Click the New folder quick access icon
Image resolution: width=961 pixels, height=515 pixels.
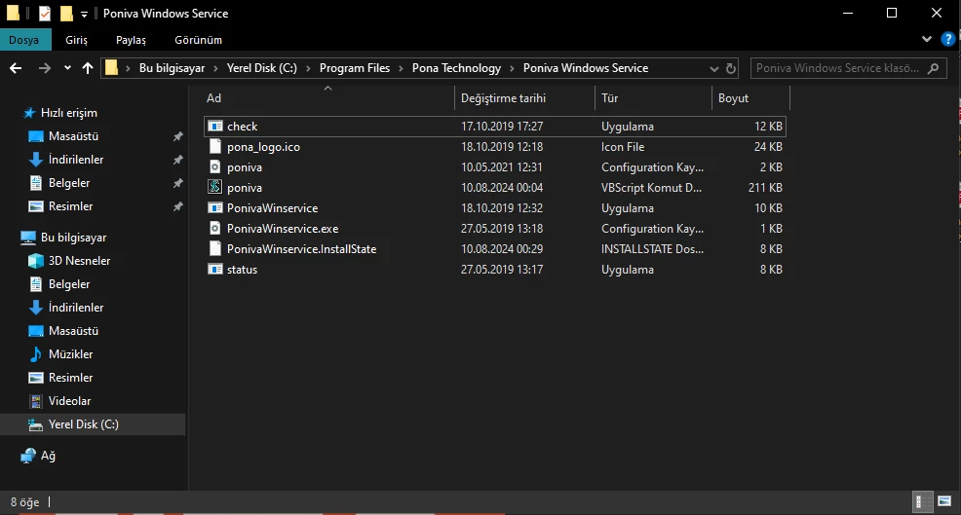66,14
